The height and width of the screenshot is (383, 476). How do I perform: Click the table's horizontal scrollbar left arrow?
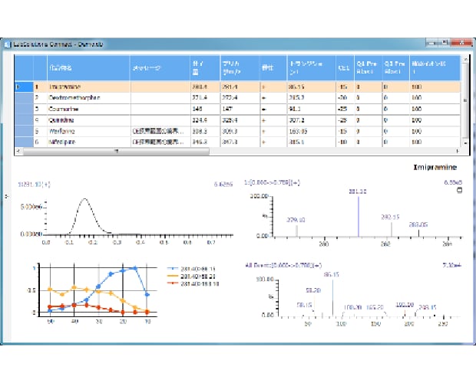[x=18, y=150]
